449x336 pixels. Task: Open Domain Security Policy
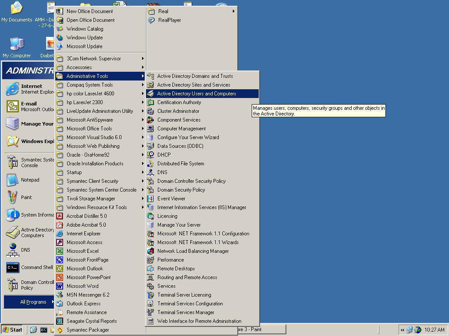pyautogui.click(x=202, y=190)
